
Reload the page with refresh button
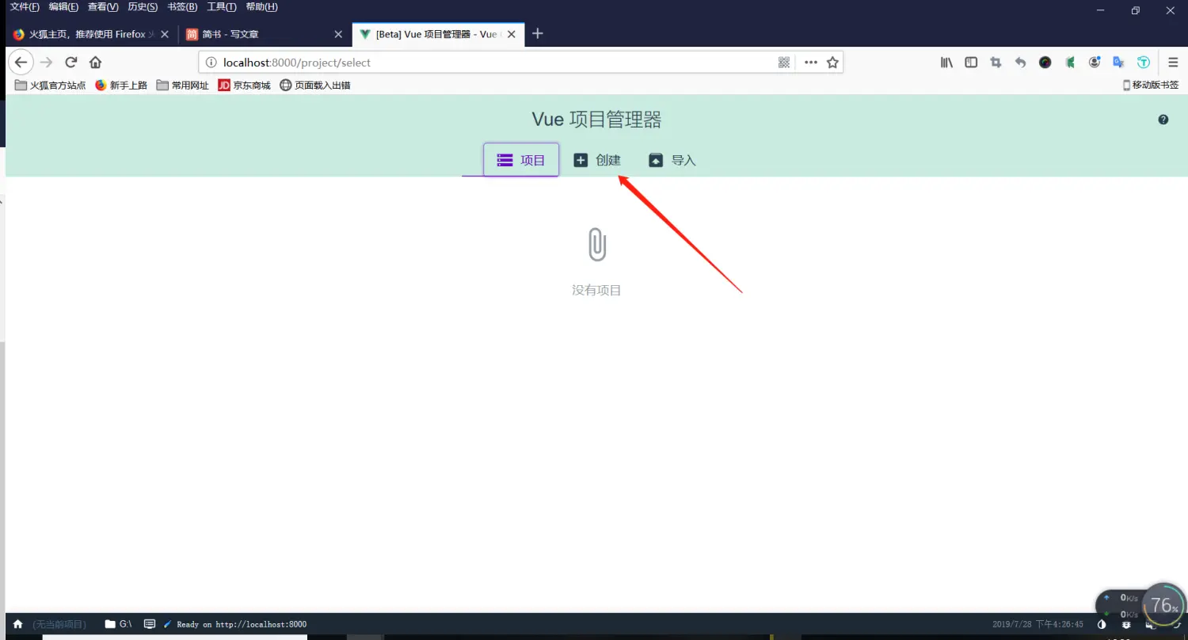71,63
